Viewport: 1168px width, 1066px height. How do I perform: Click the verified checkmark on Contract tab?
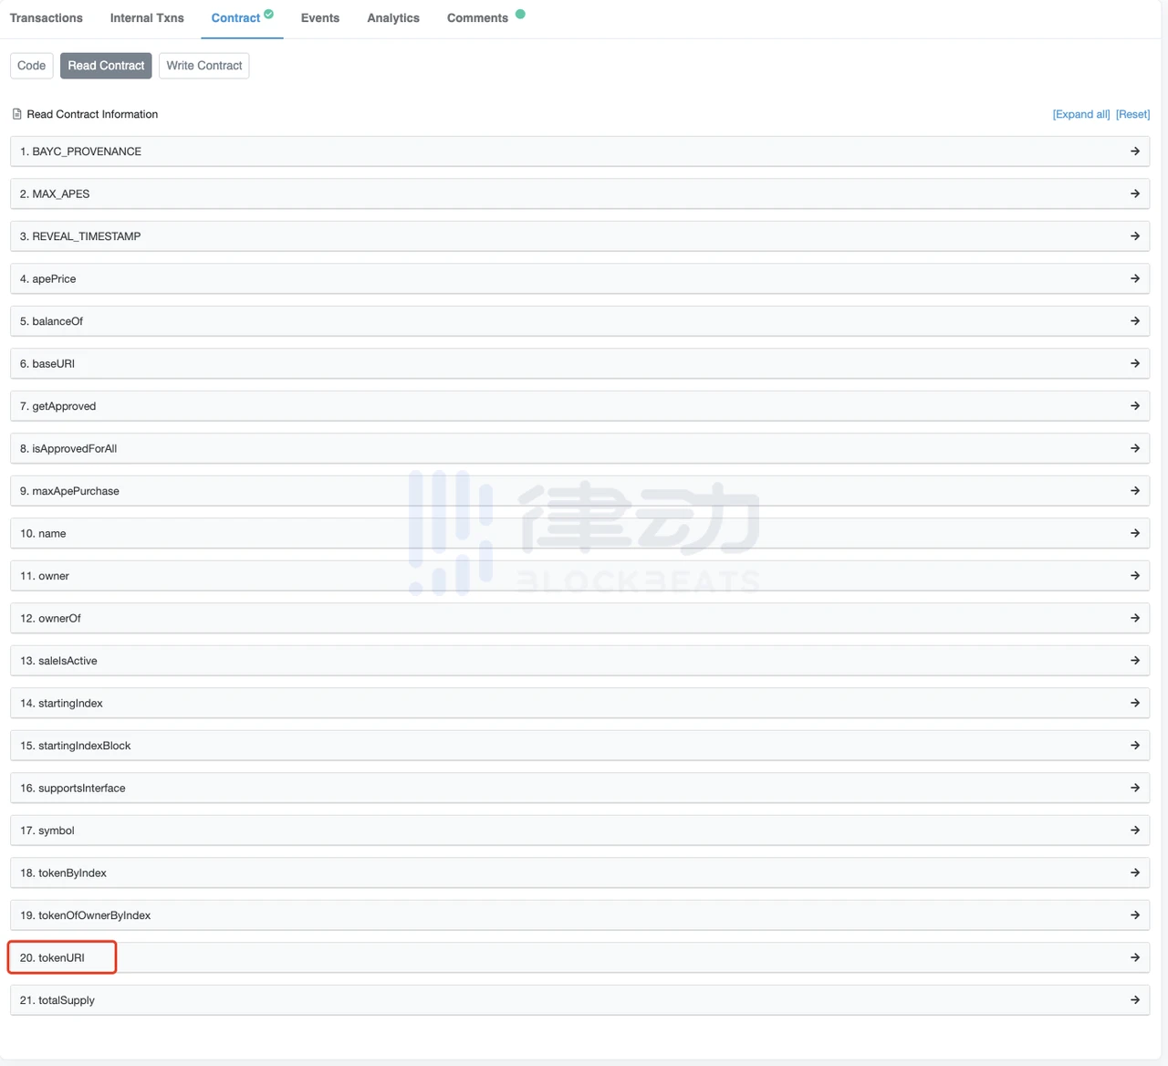tap(269, 14)
